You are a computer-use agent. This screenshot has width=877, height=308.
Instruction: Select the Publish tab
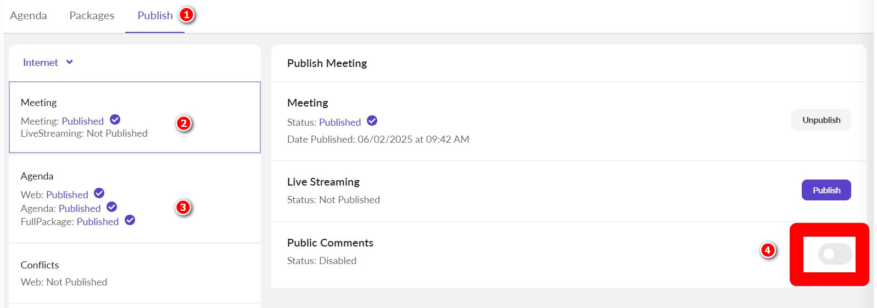tap(155, 15)
